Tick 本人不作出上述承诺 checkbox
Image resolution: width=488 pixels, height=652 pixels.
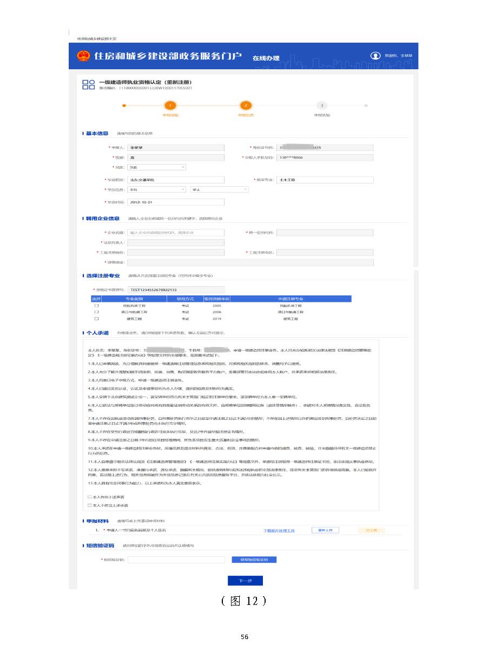[90, 505]
